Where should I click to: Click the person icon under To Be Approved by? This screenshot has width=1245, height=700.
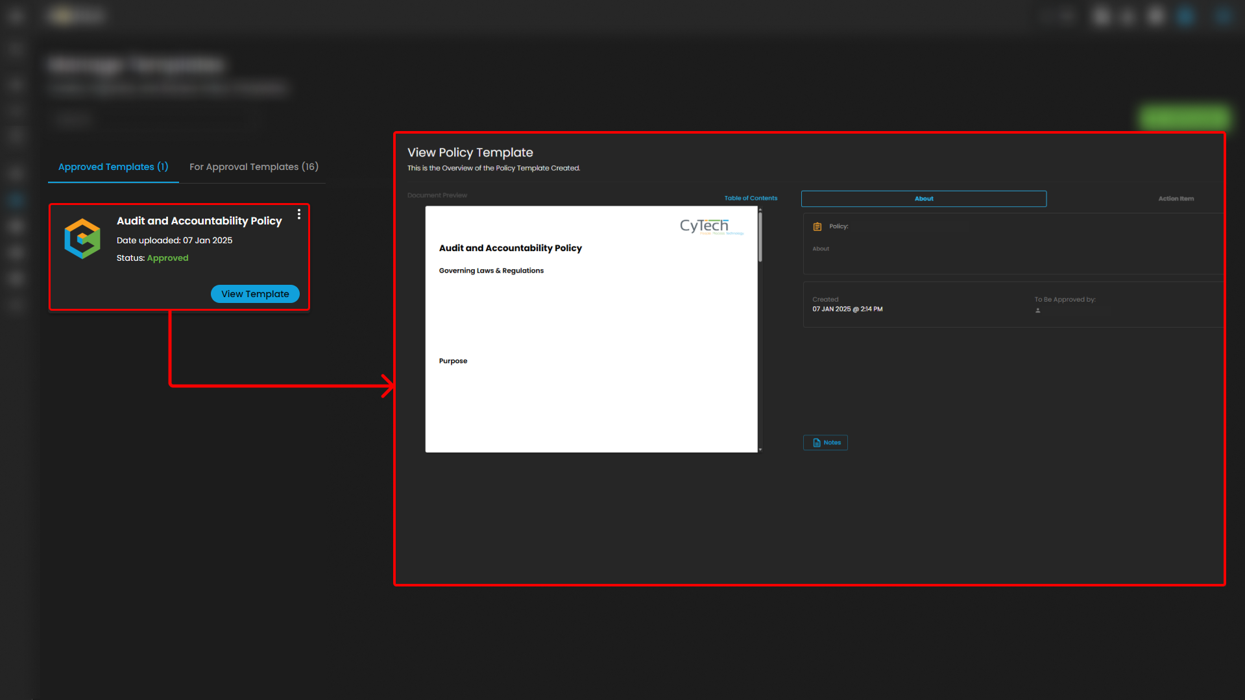(1037, 311)
